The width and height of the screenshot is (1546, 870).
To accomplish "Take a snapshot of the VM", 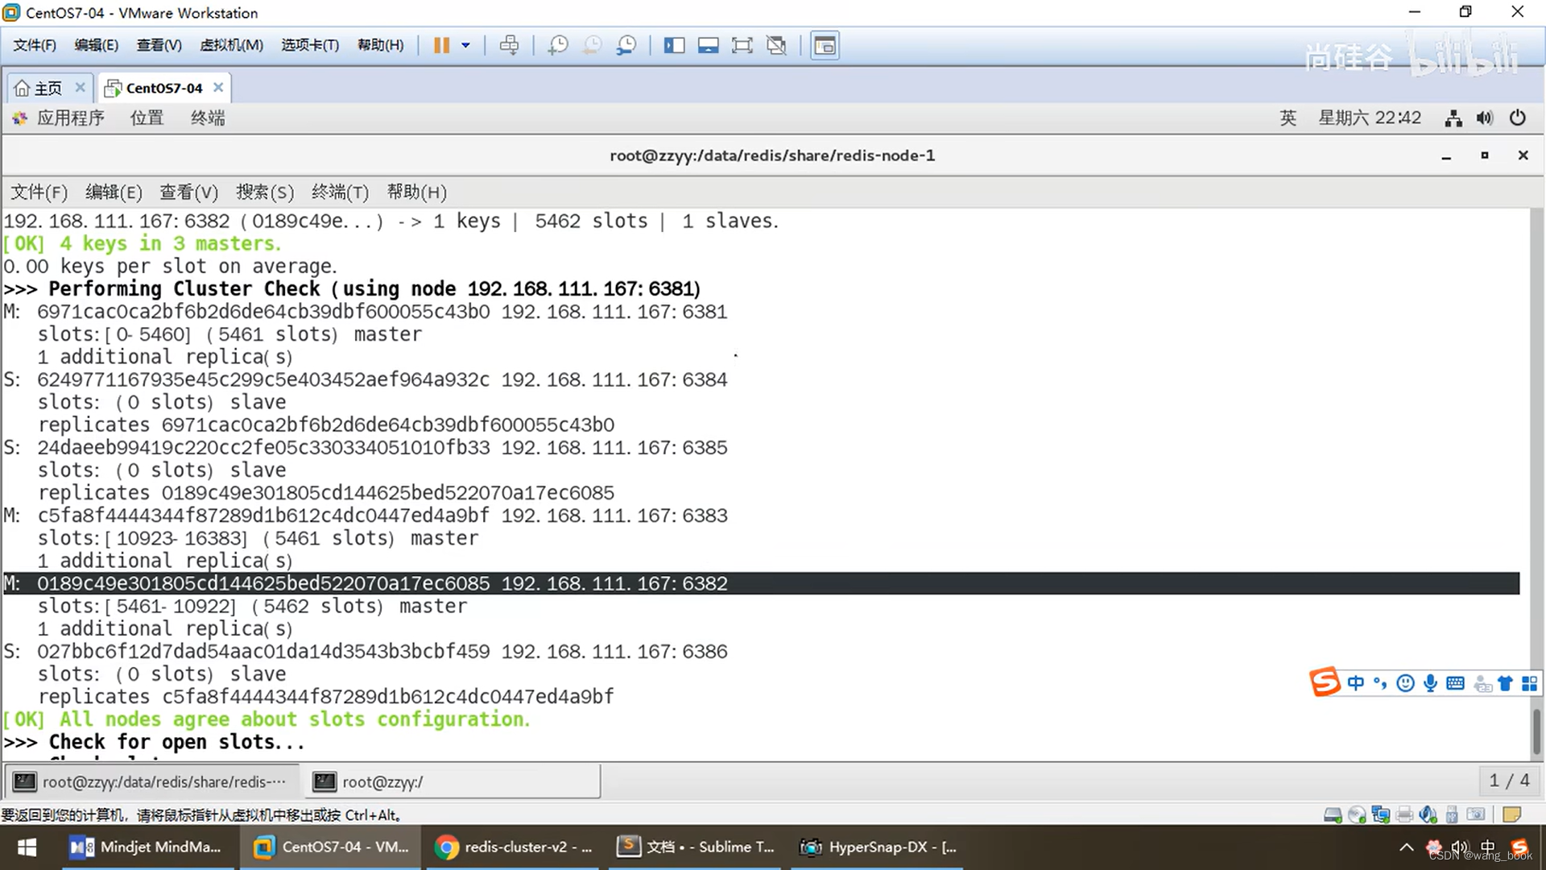I will point(557,45).
